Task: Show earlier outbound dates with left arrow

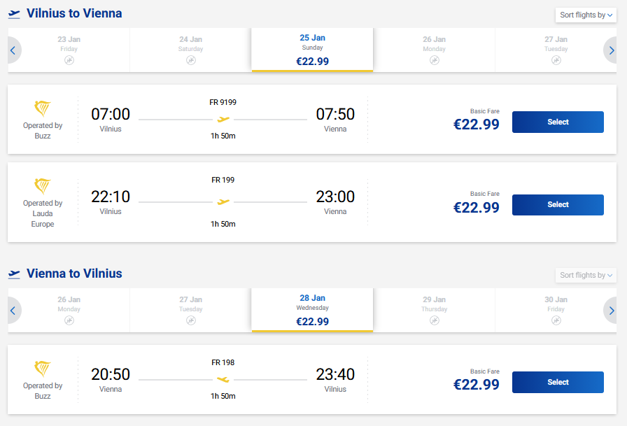Action: pyautogui.click(x=13, y=50)
